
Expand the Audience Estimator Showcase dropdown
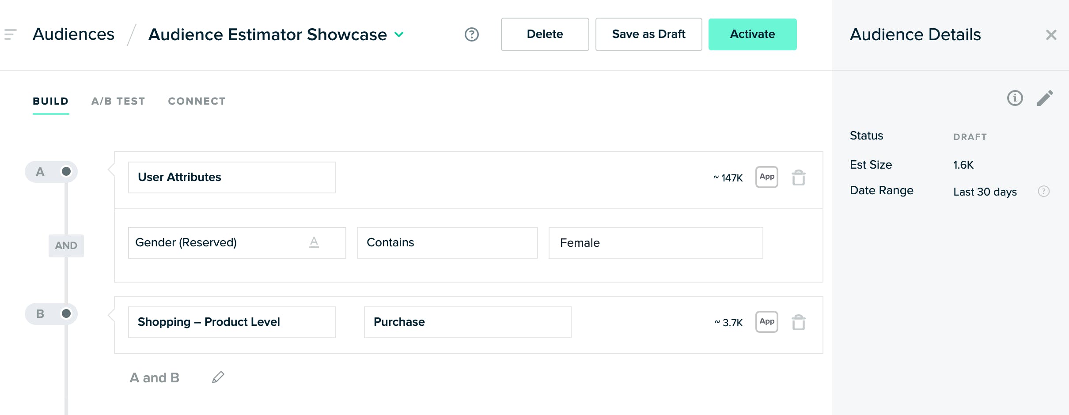(x=399, y=34)
